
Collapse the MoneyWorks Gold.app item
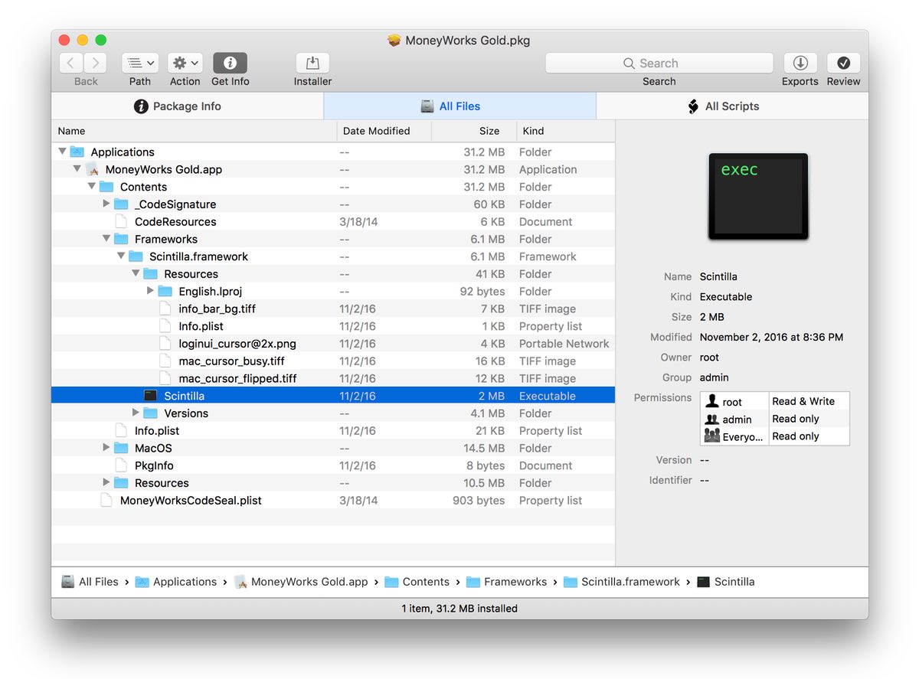pyautogui.click(x=77, y=169)
